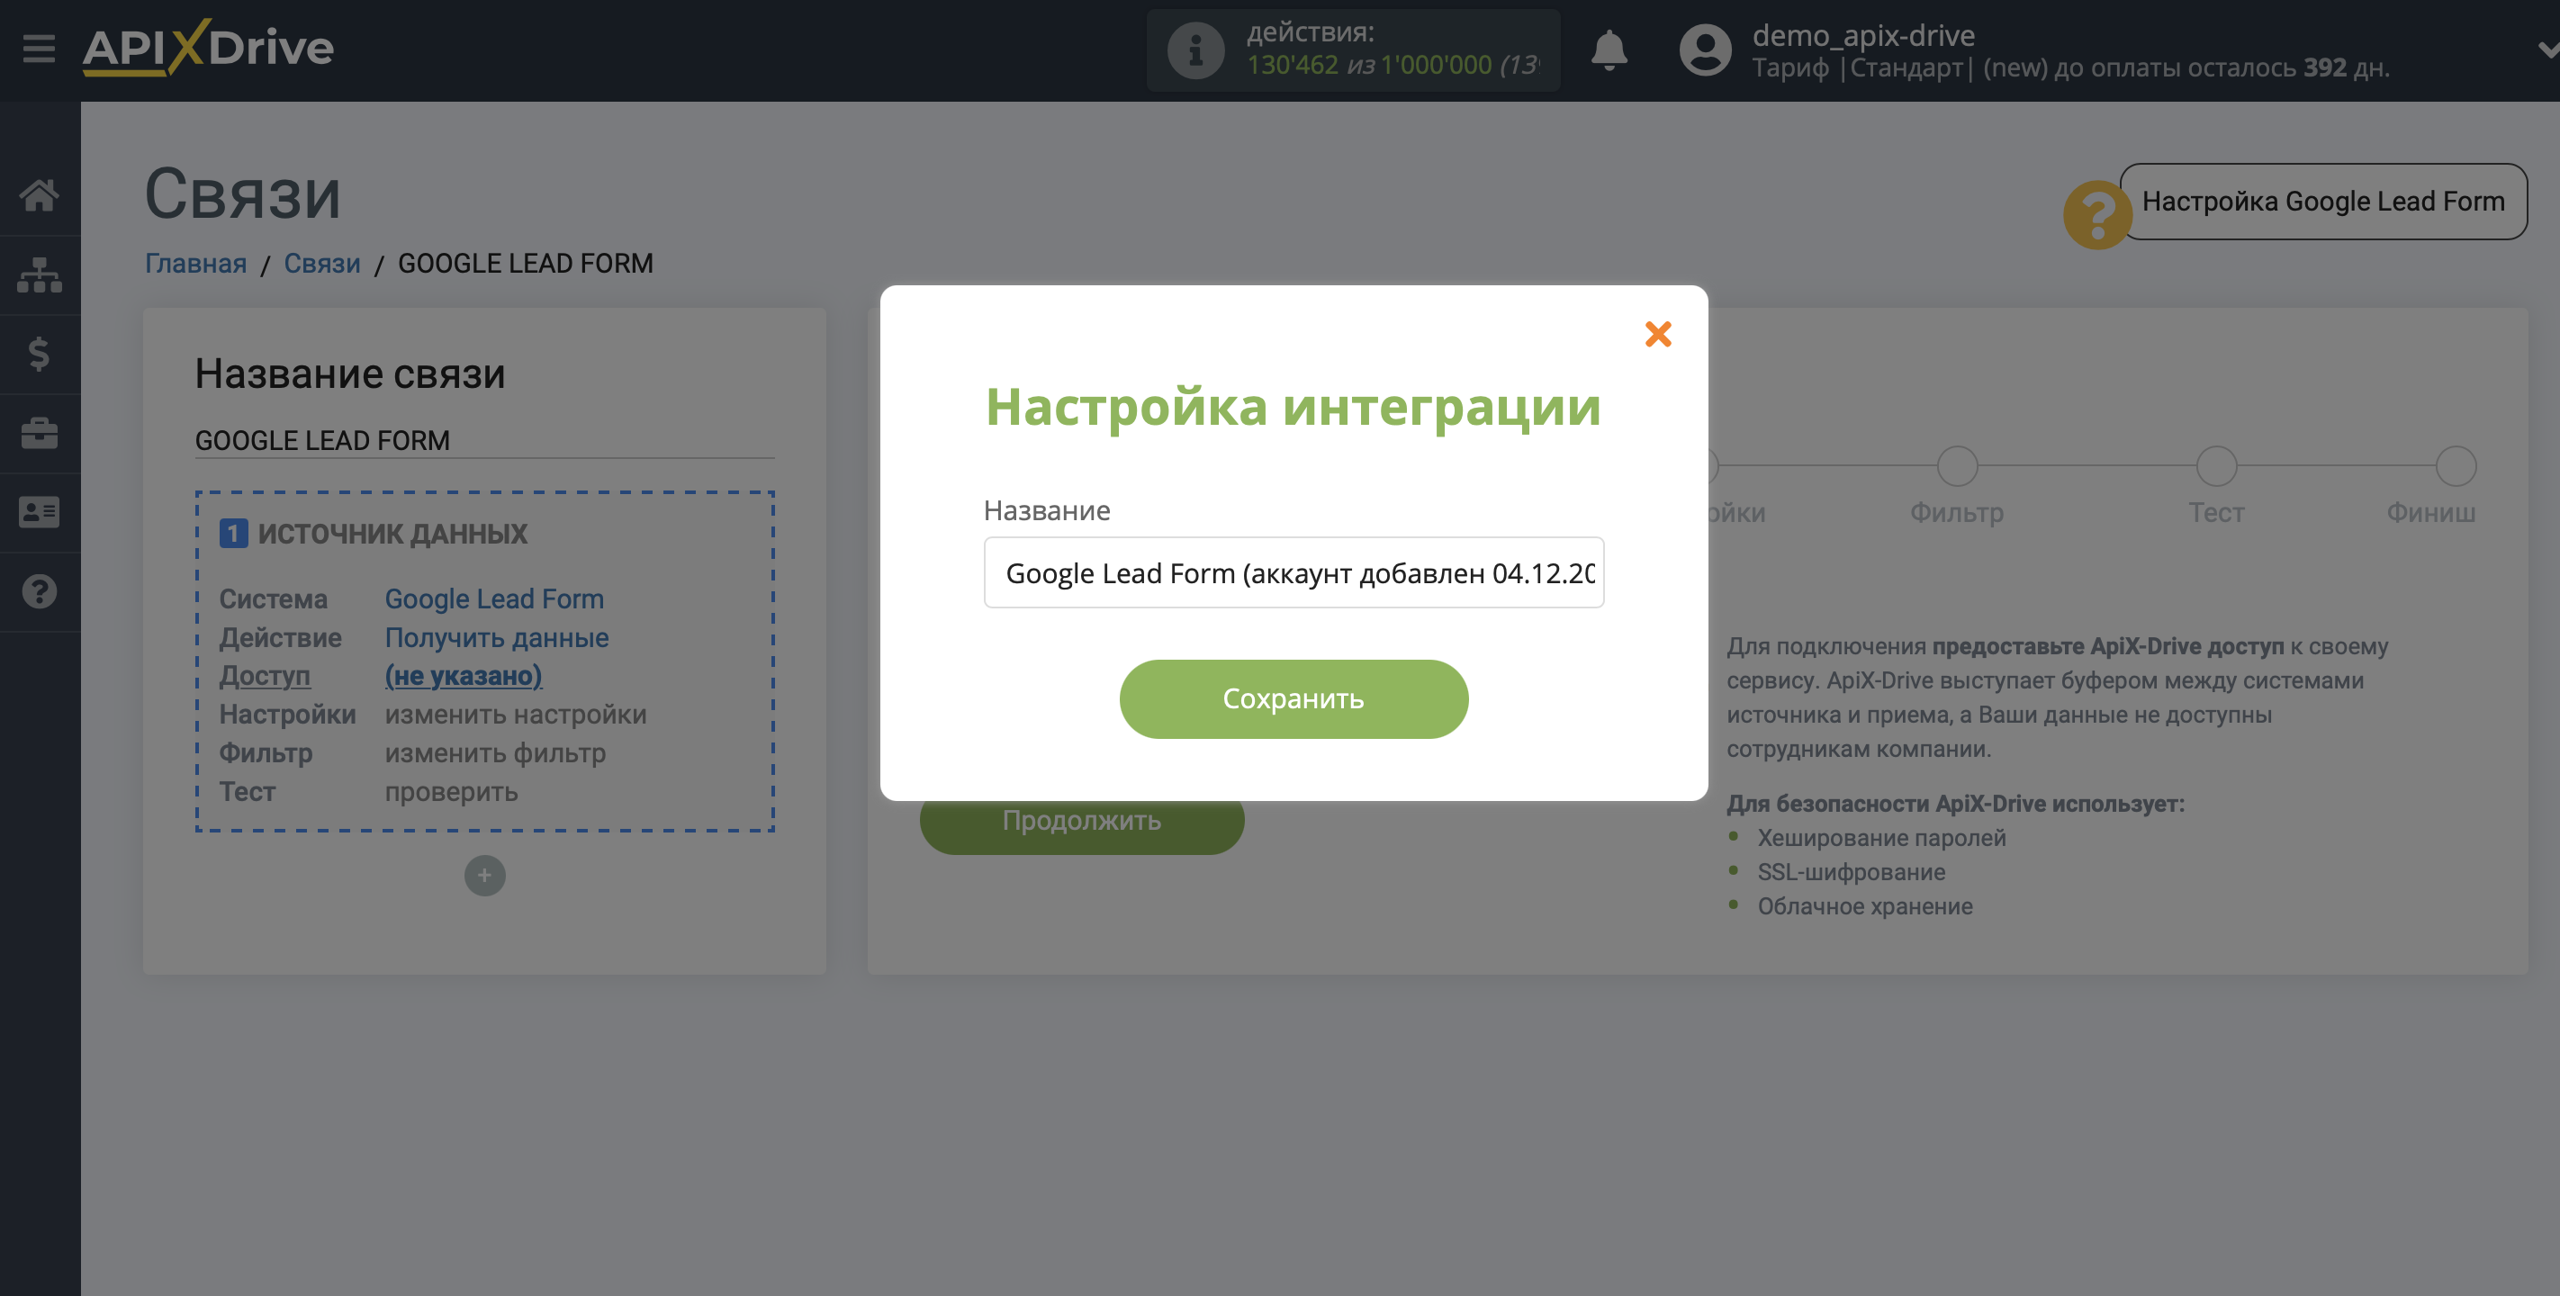This screenshot has height=1296, width=2560.
Task: Click изменить настройки text
Action: tap(515, 715)
